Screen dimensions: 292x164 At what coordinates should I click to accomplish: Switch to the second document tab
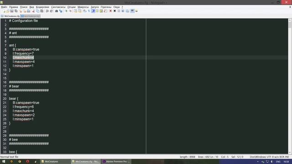tap(31, 16)
